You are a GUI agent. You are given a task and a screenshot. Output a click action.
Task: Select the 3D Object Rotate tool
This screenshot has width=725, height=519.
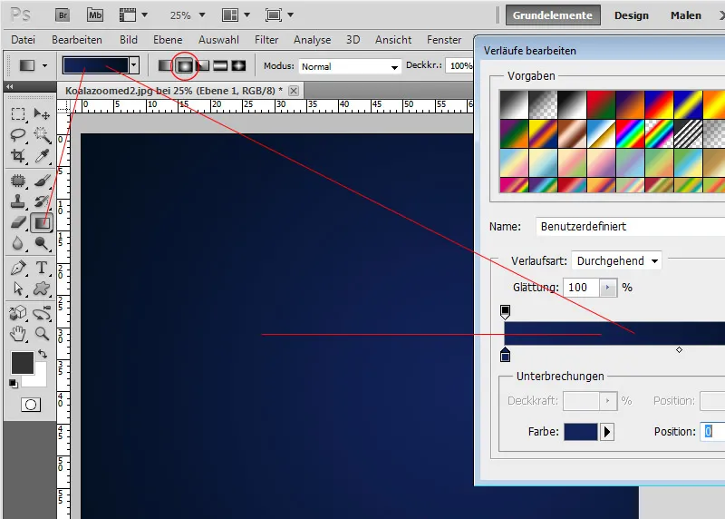click(18, 313)
